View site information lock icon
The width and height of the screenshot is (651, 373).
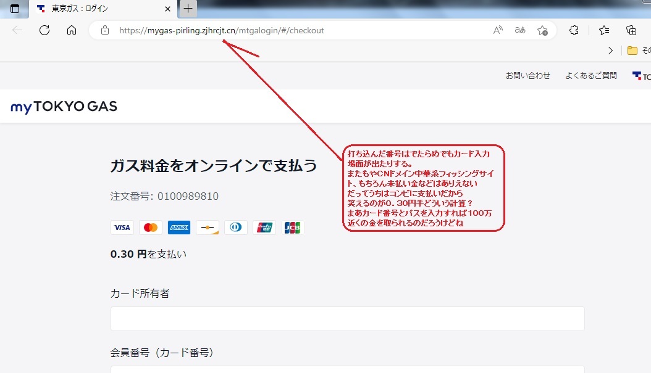105,30
